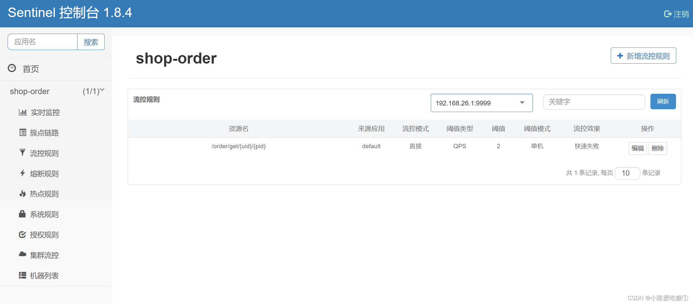Click 编辑 for /order/get/{uid}/{pid} rule
The height and width of the screenshot is (304, 693).
(x=638, y=148)
